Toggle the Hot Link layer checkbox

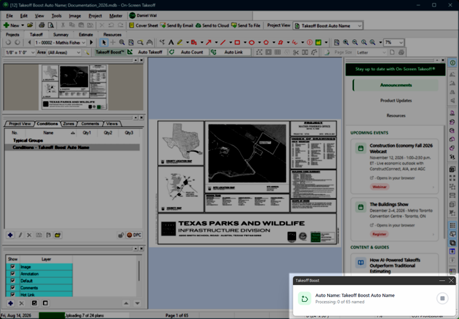tap(13, 294)
